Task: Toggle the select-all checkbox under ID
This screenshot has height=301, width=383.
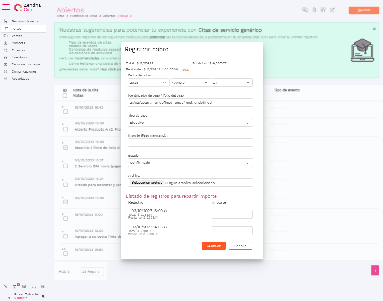Action: pyautogui.click(x=65, y=95)
